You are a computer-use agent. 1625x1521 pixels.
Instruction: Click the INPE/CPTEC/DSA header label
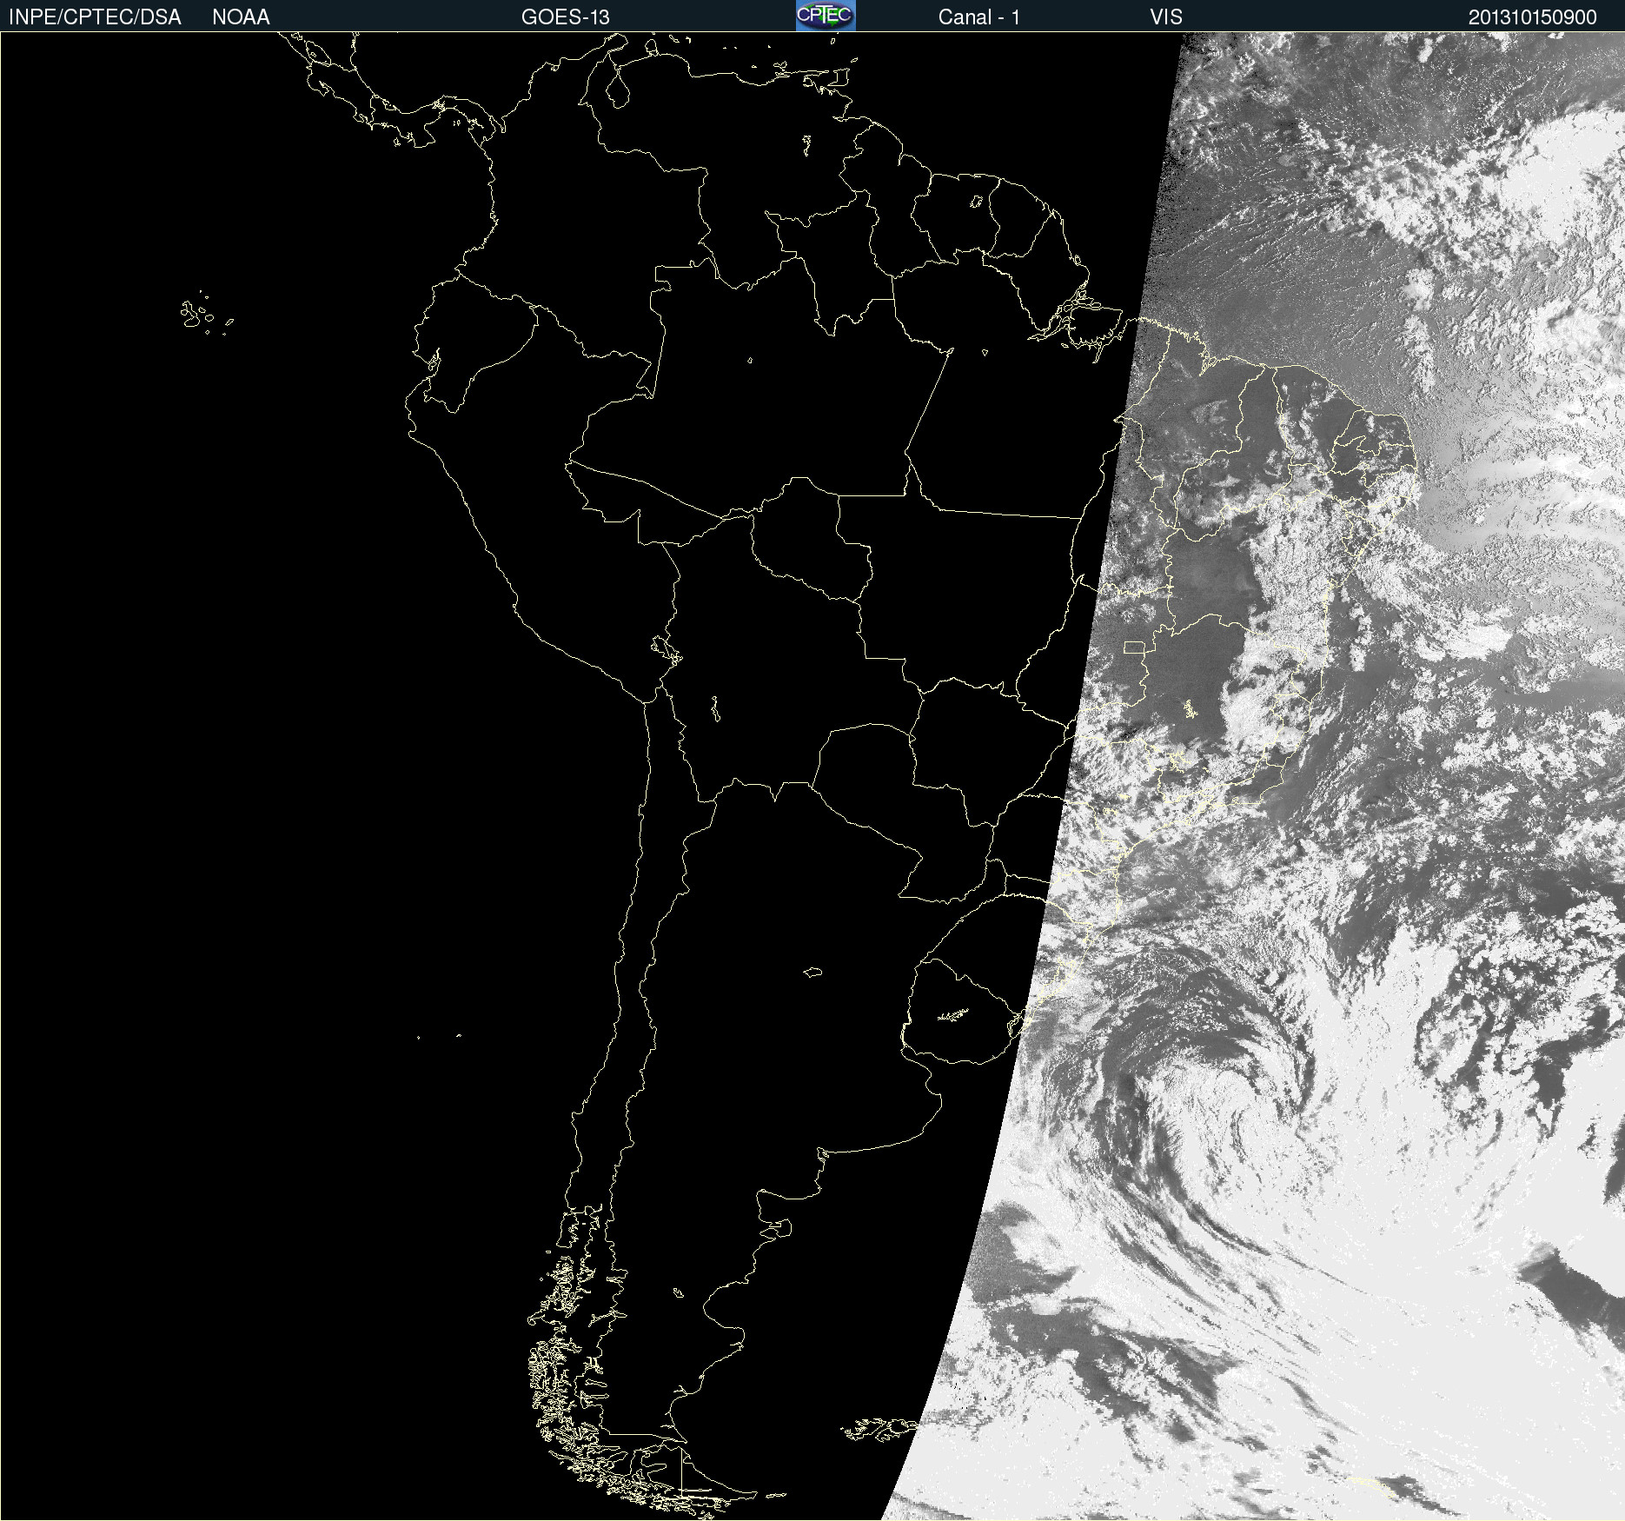[95, 17]
